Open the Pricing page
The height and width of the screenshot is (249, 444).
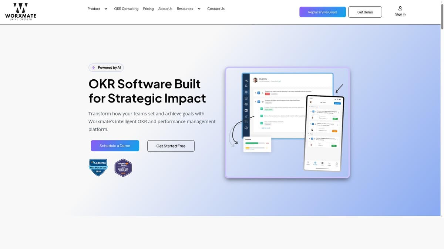[x=148, y=9]
